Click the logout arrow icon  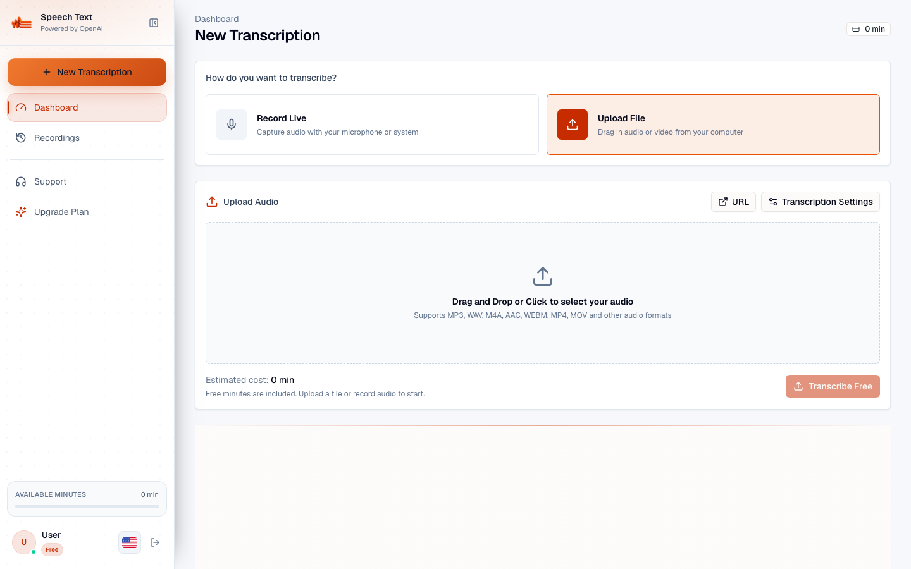[x=155, y=542]
